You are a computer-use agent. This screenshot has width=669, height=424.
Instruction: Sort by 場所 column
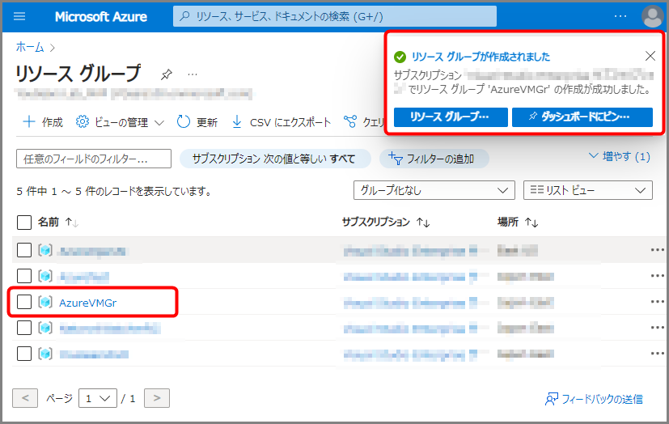tap(518, 223)
